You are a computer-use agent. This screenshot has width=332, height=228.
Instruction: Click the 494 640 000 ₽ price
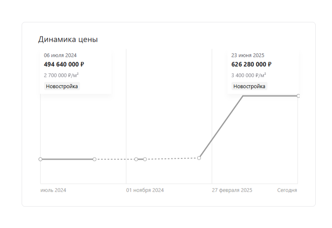click(64, 64)
